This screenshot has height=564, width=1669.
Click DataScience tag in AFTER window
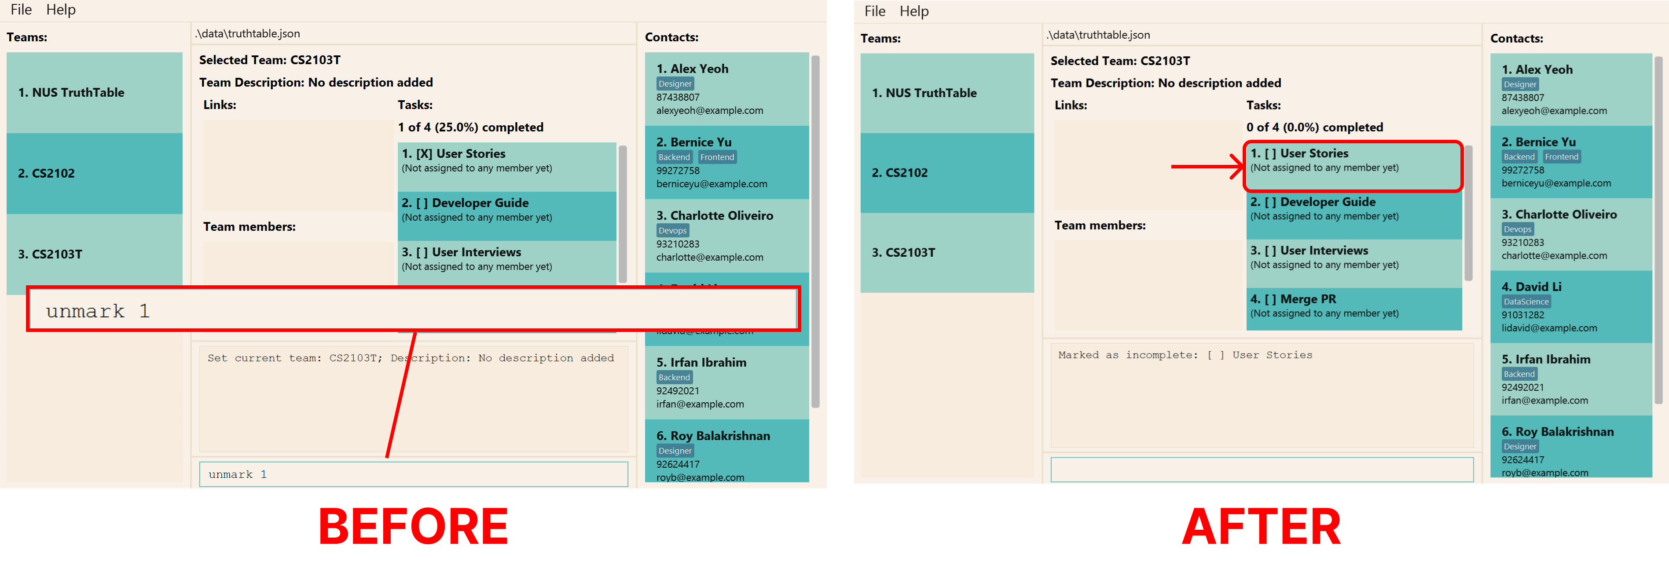[x=1526, y=302]
